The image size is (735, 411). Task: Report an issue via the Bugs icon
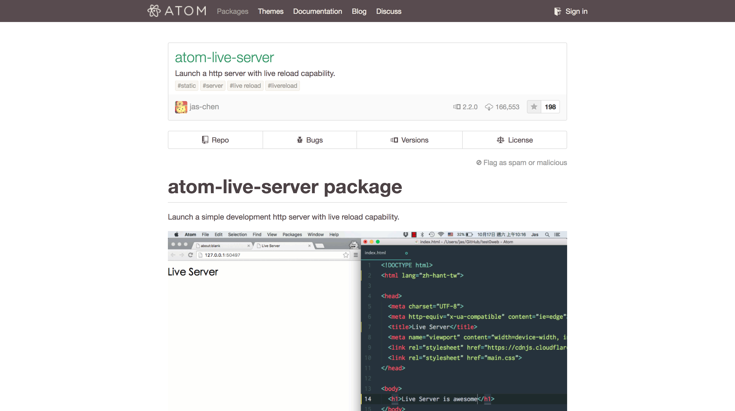300,140
